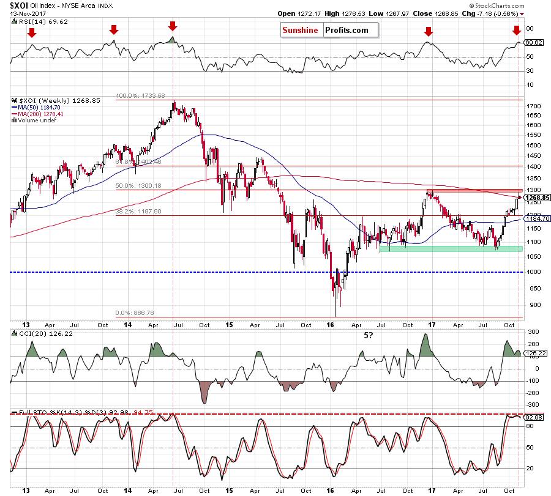
Task: Click the 900 price axis label
Action: pyautogui.click(x=536, y=305)
